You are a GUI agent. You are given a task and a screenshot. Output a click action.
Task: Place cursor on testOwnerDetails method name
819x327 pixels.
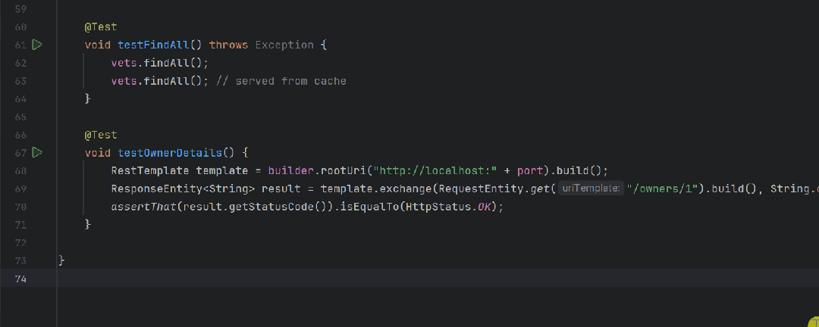[170, 153]
